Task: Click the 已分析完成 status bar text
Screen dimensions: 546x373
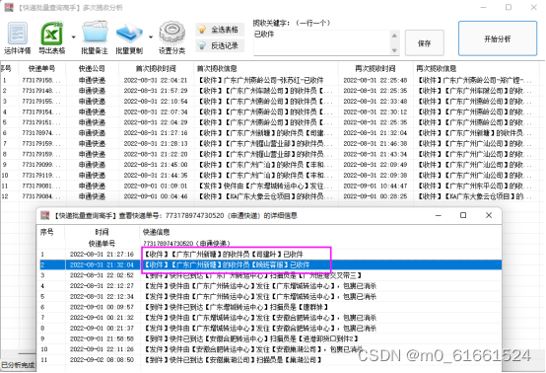Action: (x=18, y=365)
